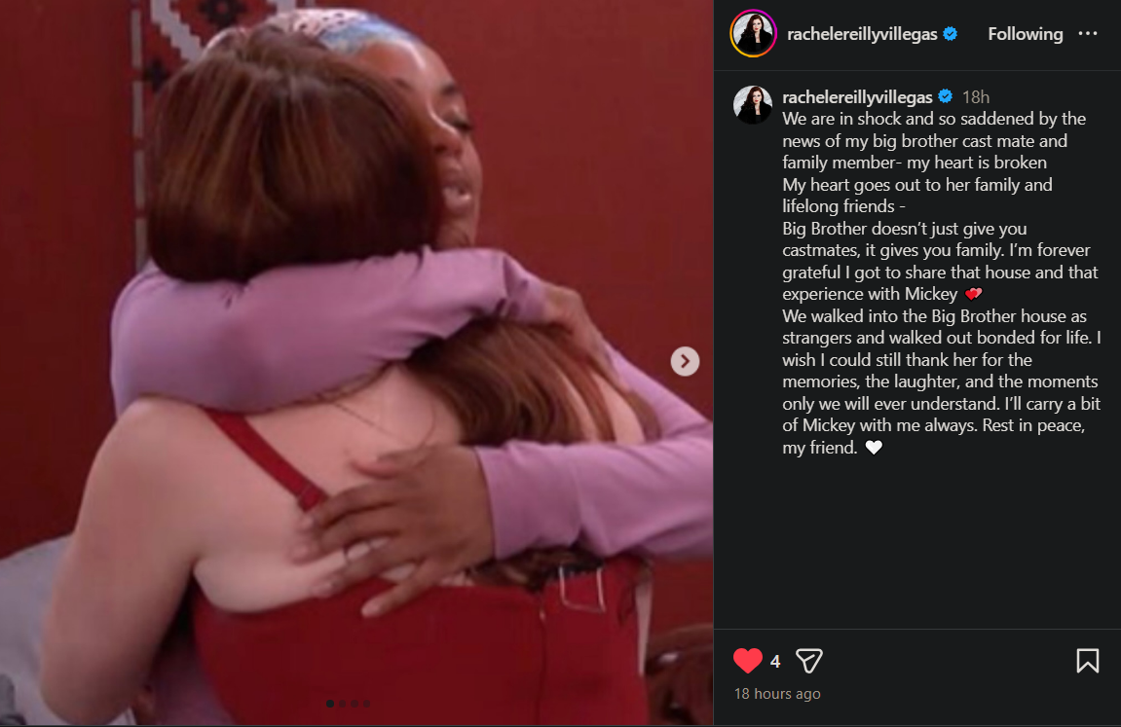Click the hugging photo in the post
The image size is (1121, 727).
coord(356,363)
